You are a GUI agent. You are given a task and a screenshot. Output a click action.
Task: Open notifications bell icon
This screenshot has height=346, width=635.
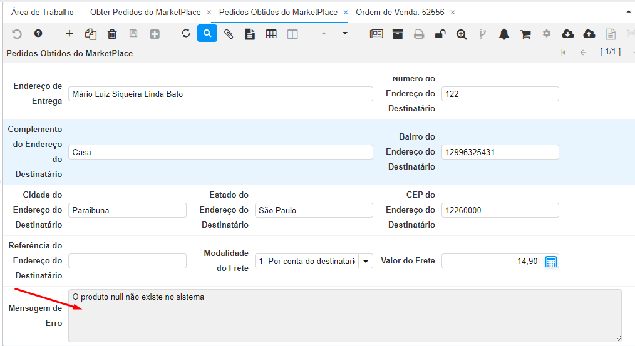504,34
